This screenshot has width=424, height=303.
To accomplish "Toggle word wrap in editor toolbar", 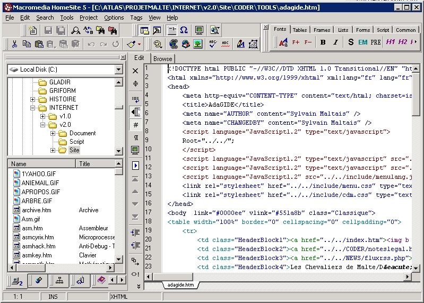I will (135, 98).
